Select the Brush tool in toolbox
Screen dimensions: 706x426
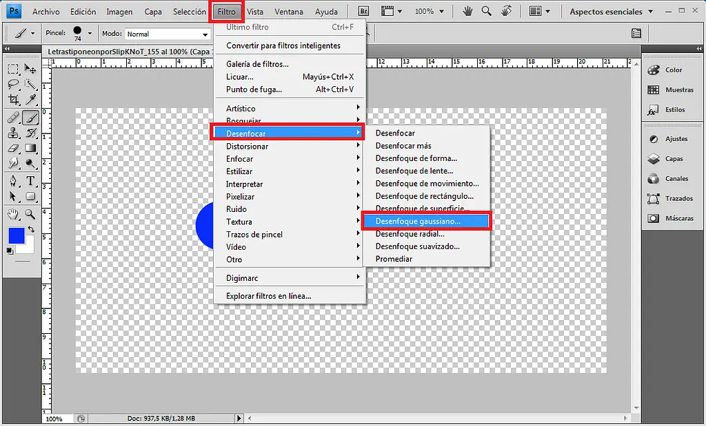tap(30, 118)
